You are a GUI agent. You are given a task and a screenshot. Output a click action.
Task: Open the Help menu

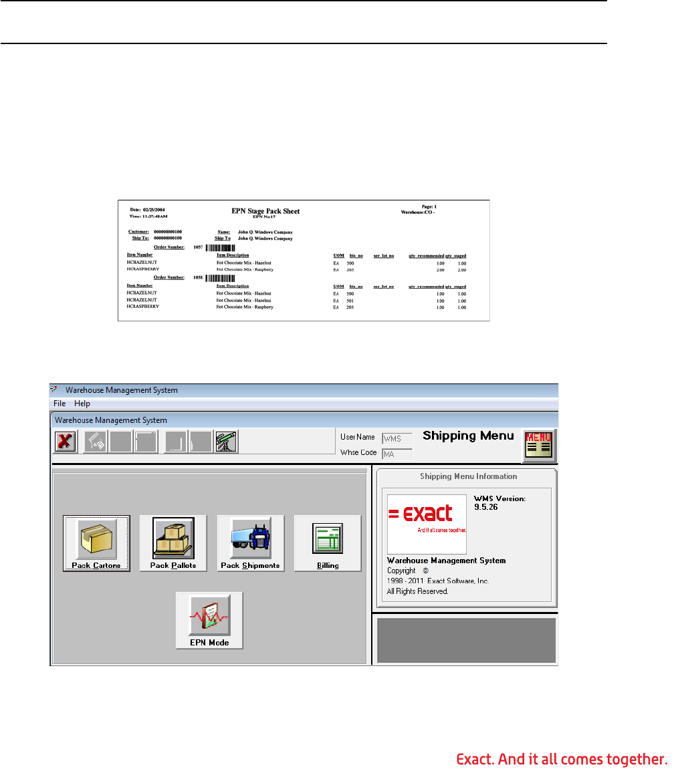(82, 404)
